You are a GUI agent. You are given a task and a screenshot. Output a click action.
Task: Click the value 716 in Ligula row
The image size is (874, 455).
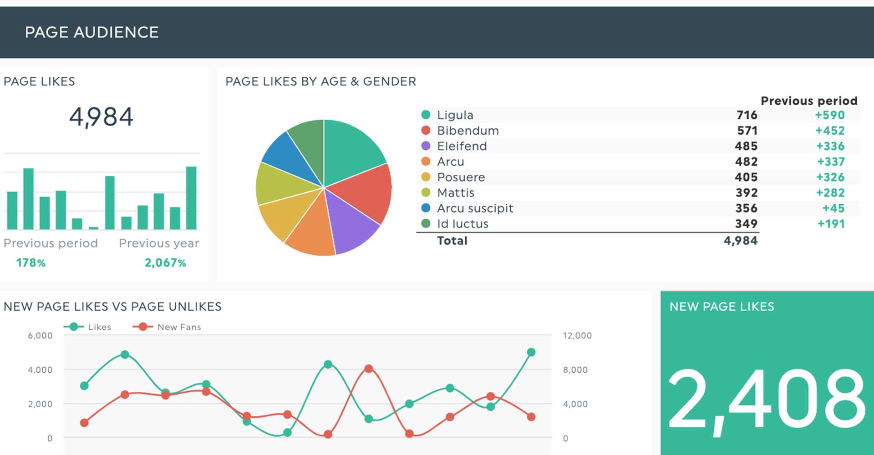[x=747, y=115]
